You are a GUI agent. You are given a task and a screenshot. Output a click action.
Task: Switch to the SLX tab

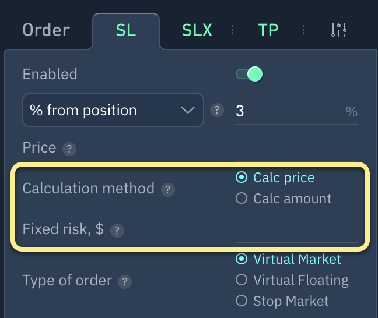(198, 30)
